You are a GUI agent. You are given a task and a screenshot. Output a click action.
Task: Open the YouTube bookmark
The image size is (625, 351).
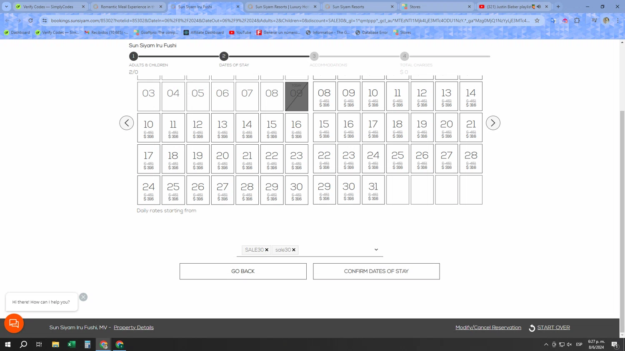coord(240,32)
